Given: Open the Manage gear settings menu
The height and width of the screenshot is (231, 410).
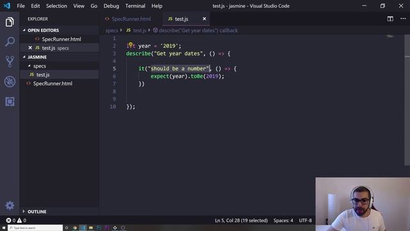Looking at the screenshot, I should [x=10, y=205].
